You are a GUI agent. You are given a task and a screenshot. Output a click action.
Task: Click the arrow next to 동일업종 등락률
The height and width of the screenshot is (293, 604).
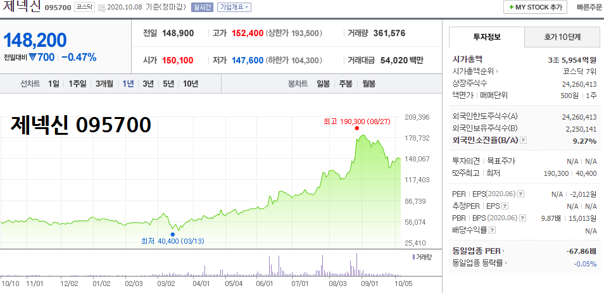[x=506, y=264]
